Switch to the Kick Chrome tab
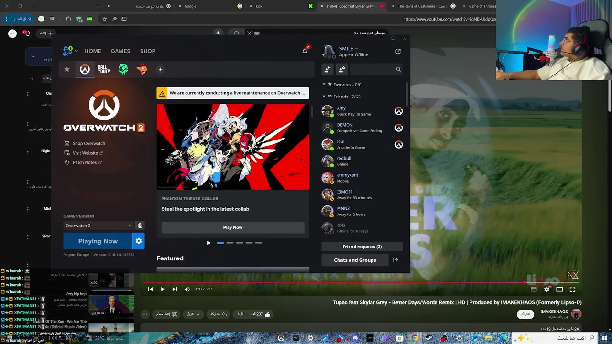612x344 pixels. [282, 6]
